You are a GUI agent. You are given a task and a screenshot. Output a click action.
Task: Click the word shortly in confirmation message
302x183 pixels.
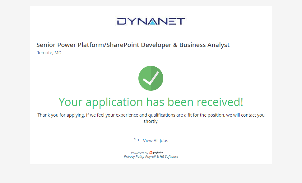[151, 121]
